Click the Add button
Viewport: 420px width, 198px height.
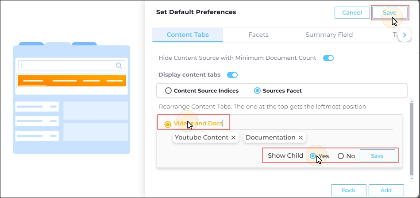pos(386,190)
